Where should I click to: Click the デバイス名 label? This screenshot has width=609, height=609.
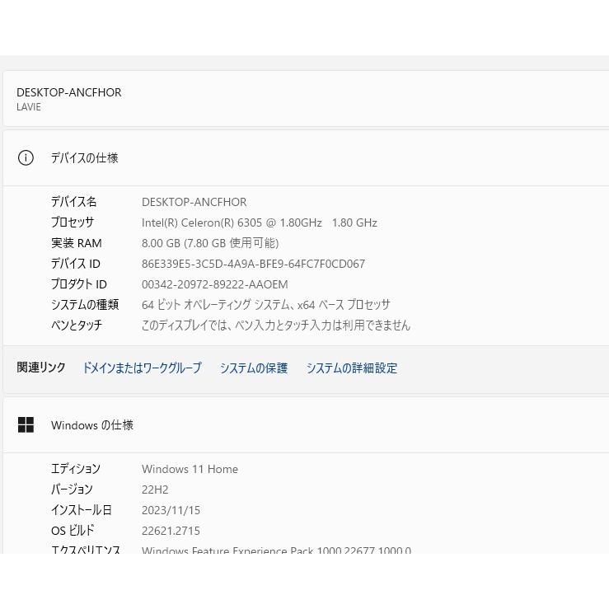coord(74,202)
